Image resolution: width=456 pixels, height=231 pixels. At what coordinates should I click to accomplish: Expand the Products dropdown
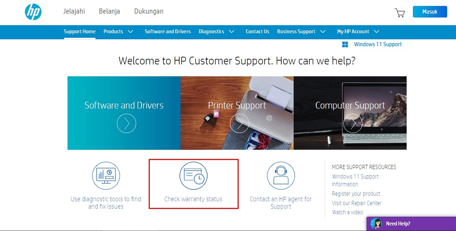click(x=119, y=31)
